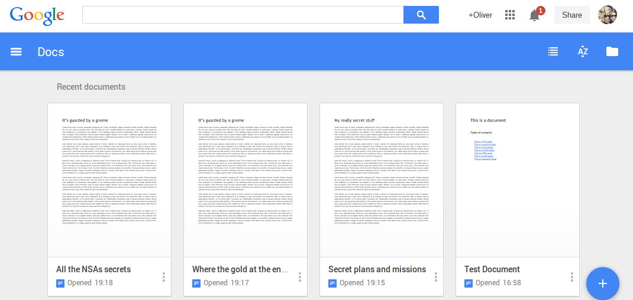Image resolution: width=633 pixels, height=300 pixels.
Task: Open more options for All the NSAs secrets
Action: click(163, 276)
